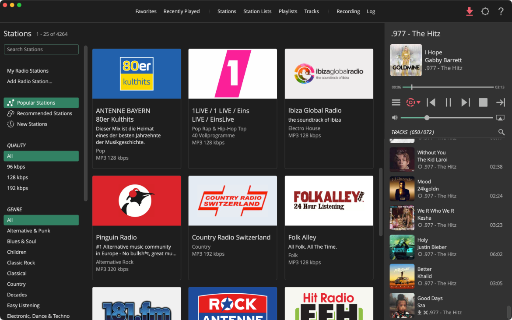Viewport: 512px width, 320px height.
Task: Filter stations by Classical genre
Action: (17, 273)
